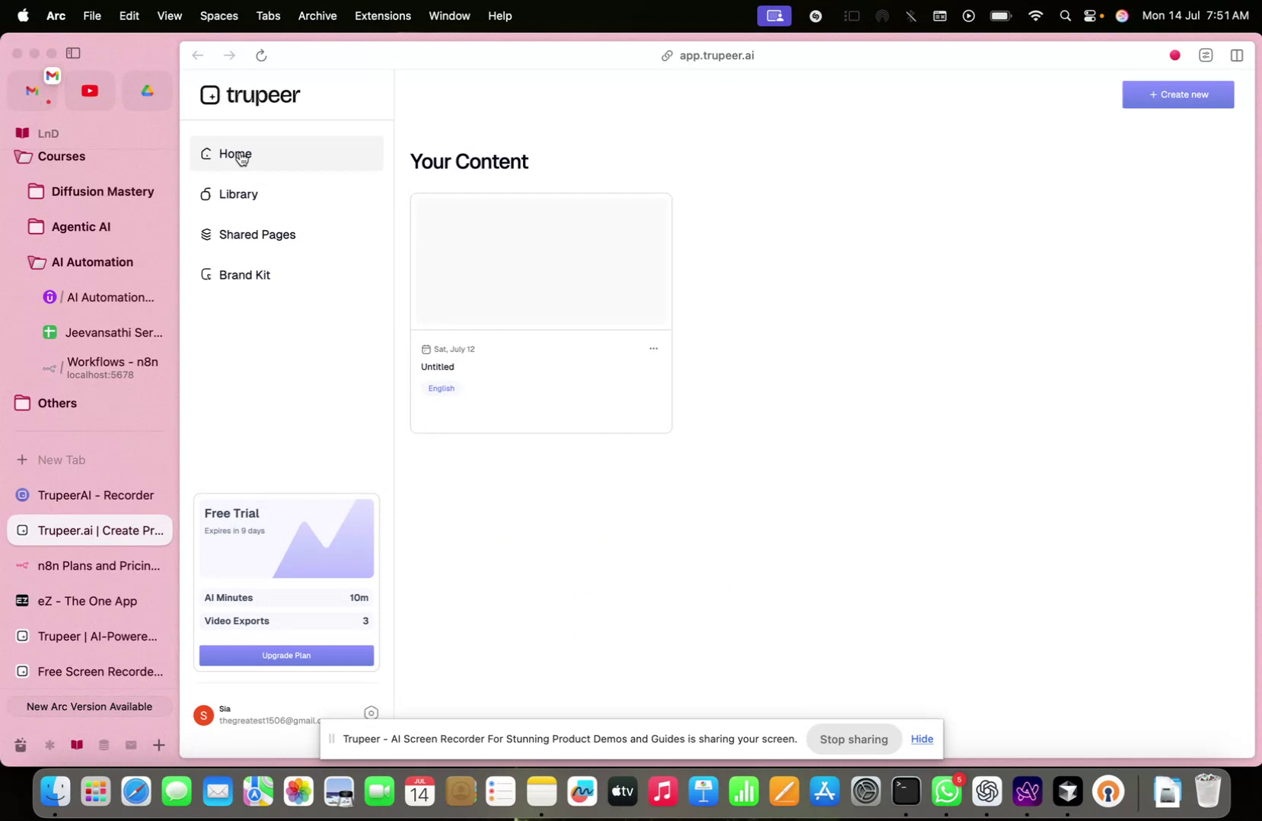The width and height of the screenshot is (1262, 821).
Task: Open the Gmail pinned tab
Action: pos(32,90)
